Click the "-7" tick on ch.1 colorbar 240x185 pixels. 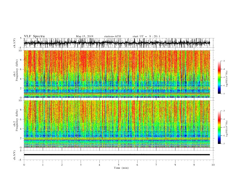[223, 94]
